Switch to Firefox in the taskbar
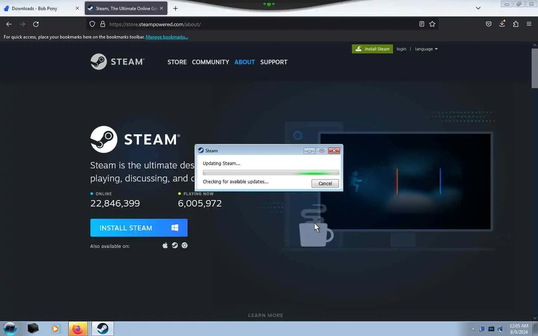 tap(78, 329)
